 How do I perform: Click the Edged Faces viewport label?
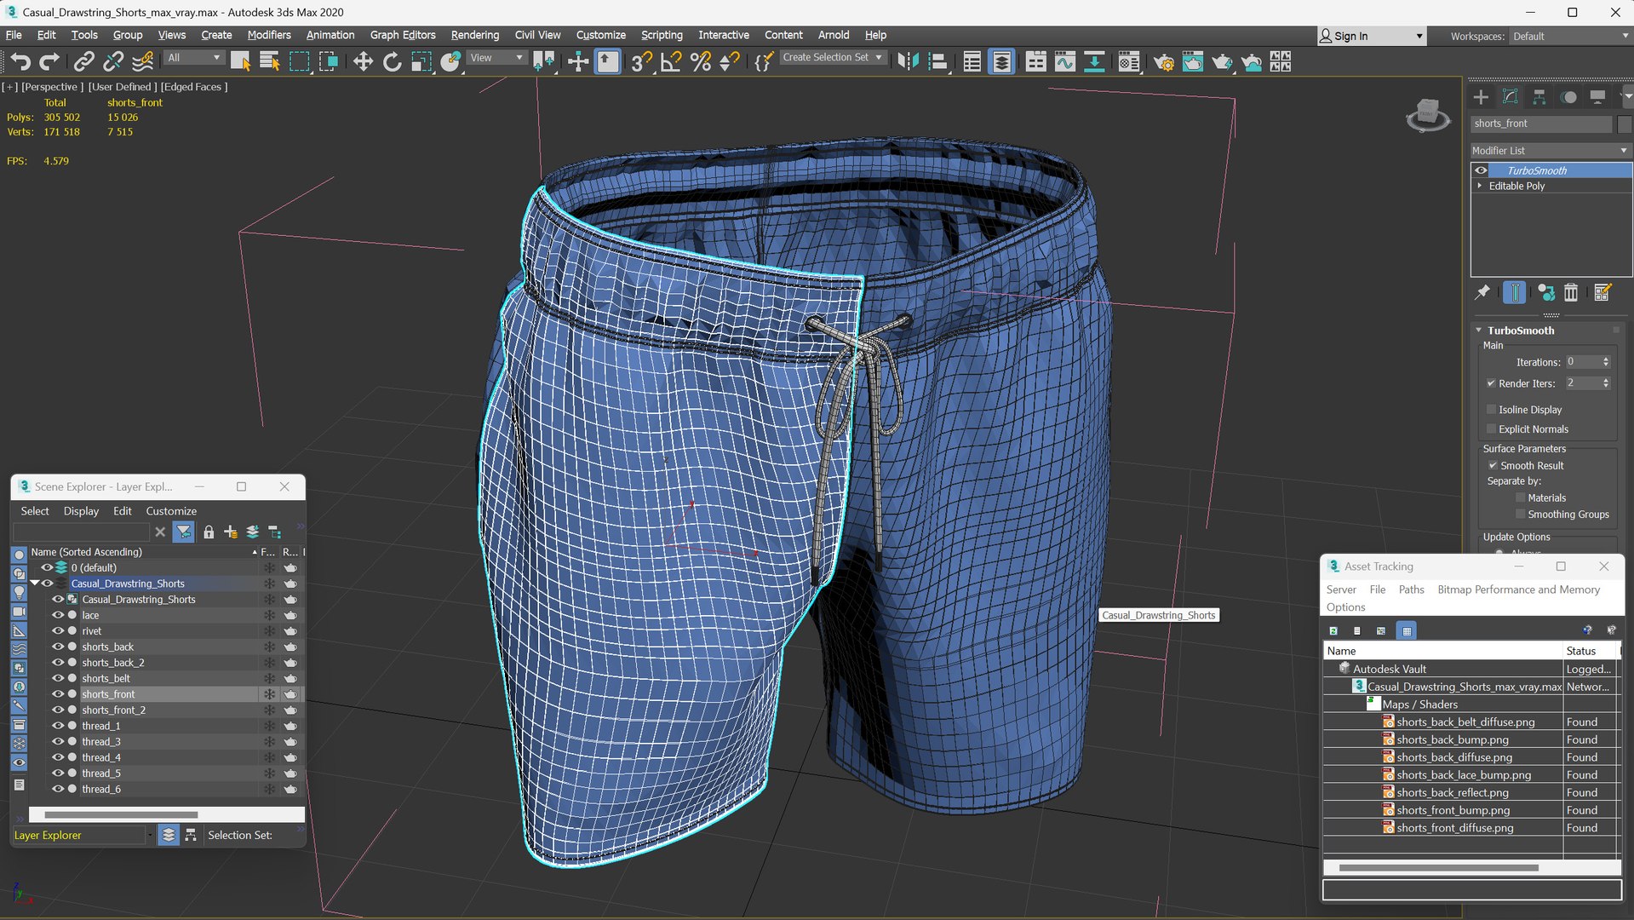point(194,87)
